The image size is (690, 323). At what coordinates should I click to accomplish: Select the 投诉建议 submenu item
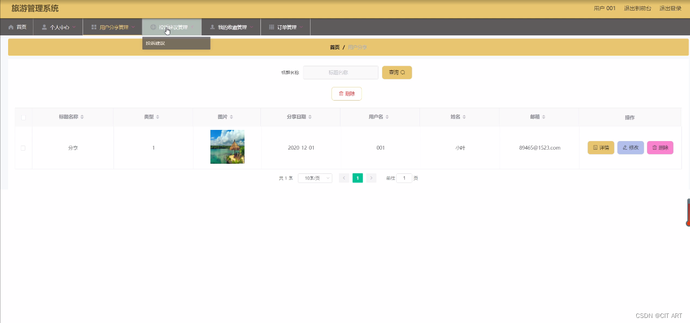(x=156, y=43)
